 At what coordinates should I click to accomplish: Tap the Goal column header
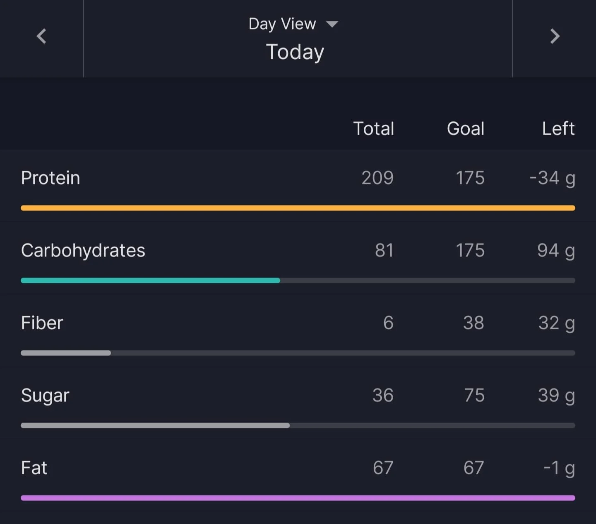click(466, 128)
